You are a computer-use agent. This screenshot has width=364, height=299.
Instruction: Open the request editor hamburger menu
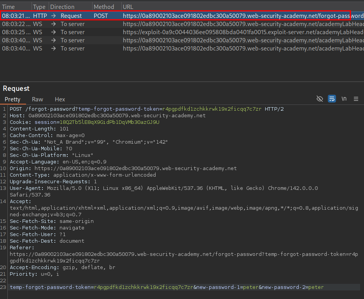click(356, 99)
